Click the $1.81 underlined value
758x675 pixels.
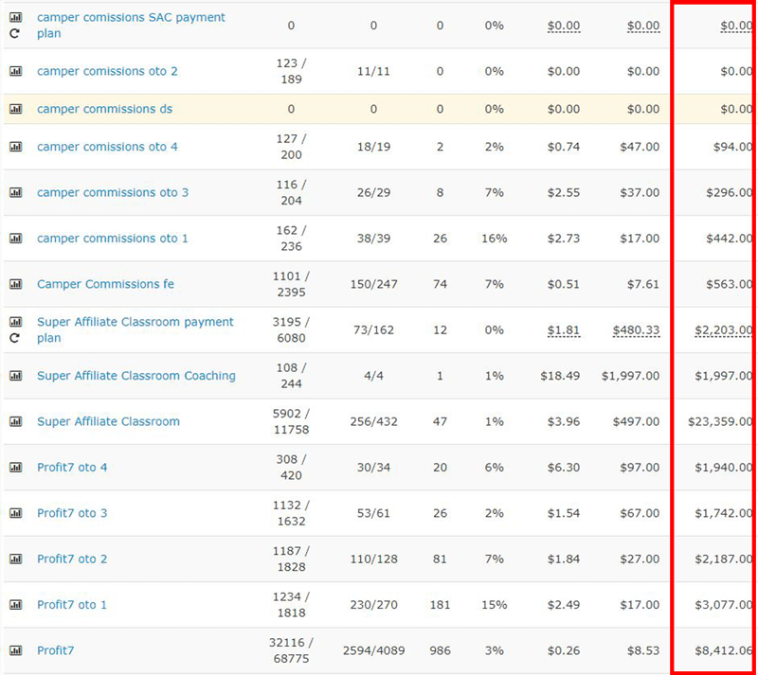click(564, 330)
